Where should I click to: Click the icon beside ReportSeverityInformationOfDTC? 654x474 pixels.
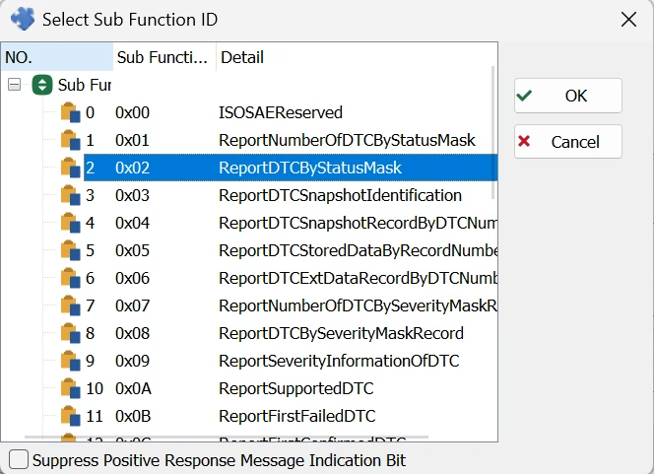tap(71, 361)
